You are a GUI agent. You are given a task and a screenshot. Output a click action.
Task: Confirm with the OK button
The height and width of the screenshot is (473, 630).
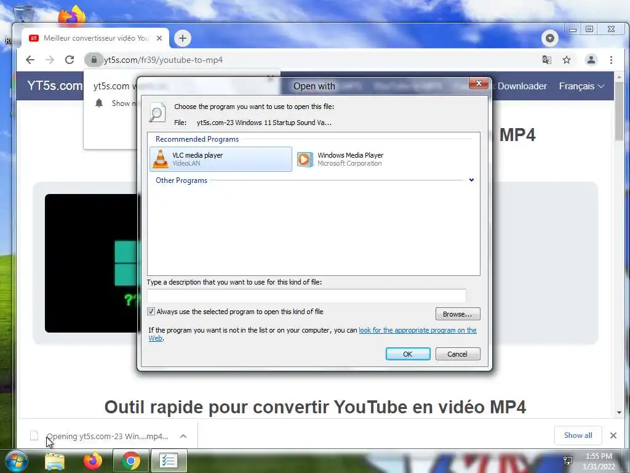408,354
